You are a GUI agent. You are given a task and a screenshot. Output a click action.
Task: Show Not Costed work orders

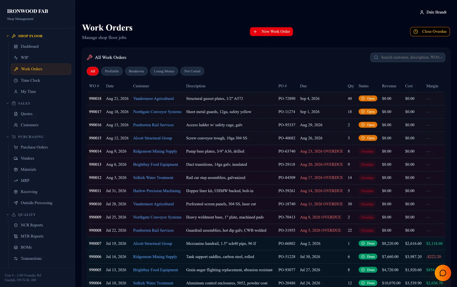(192, 71)
